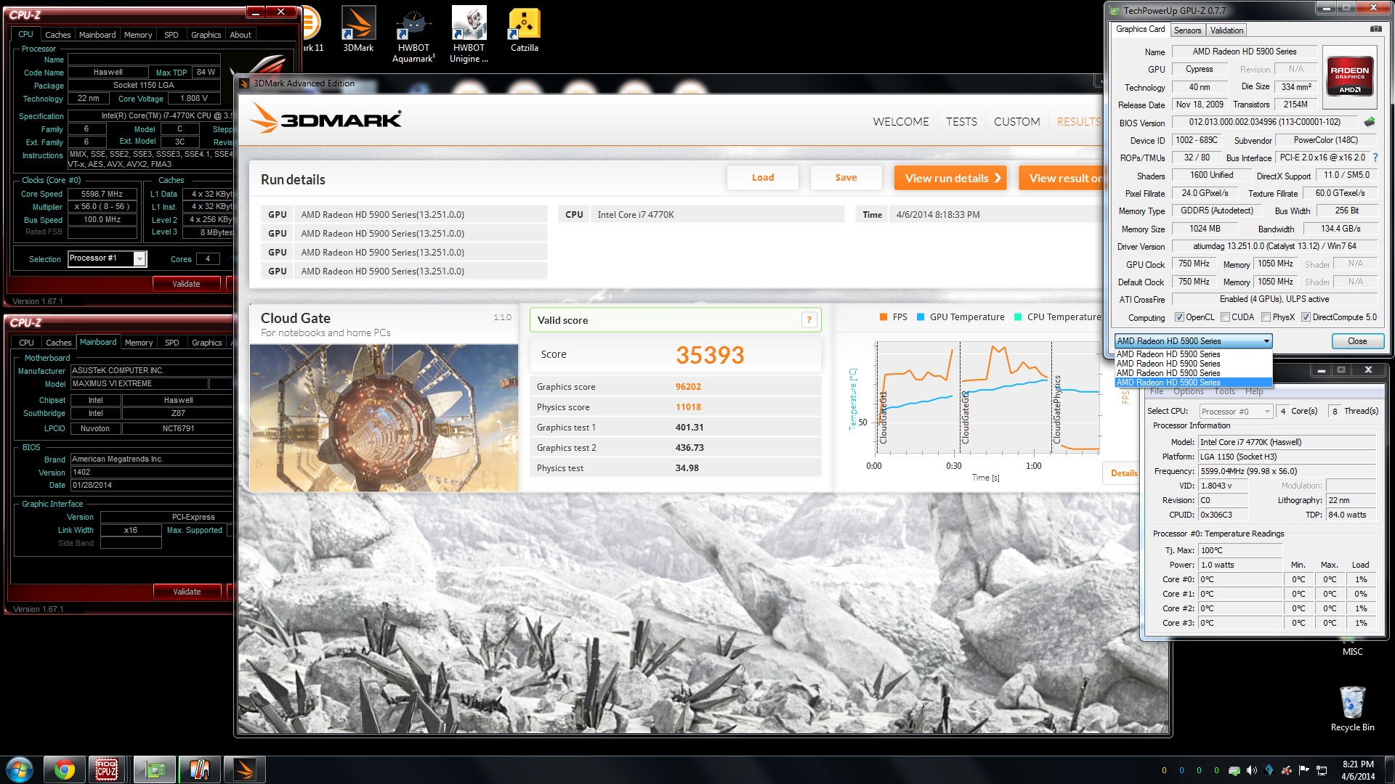The image size is (1395, 784).
Task: Switch to Validation tab in GPU-Z
Action: (1226, 30)
